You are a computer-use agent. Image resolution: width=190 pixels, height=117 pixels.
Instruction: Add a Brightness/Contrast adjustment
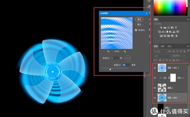[x=161, y=28]
